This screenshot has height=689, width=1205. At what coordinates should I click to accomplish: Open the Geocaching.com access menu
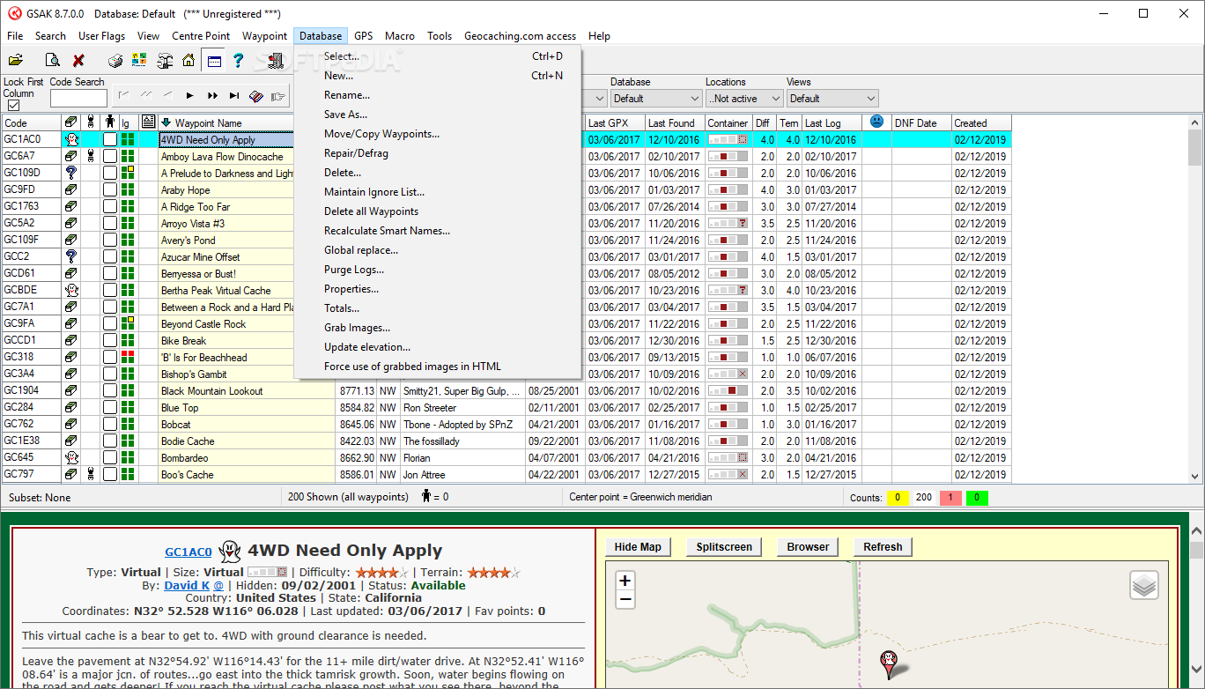point(520,36)
